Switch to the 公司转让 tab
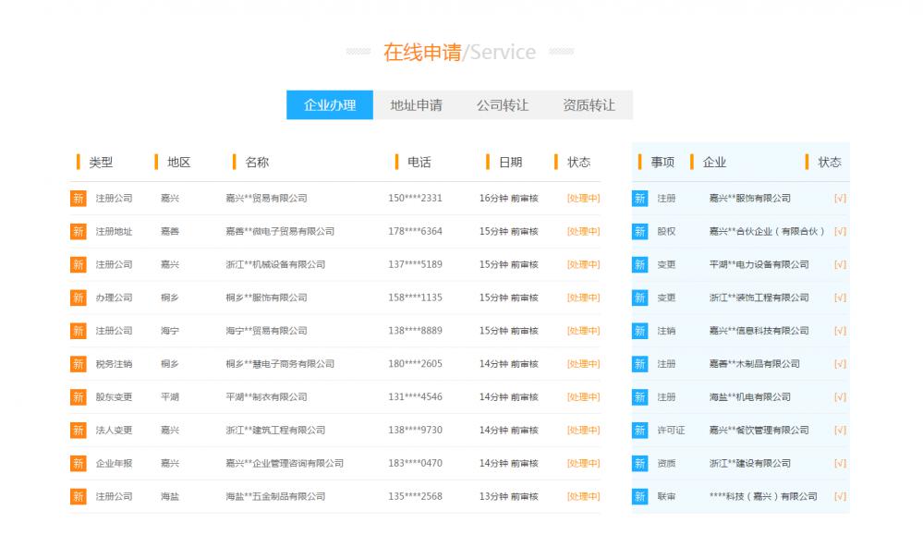 click(x=504, y=104)
